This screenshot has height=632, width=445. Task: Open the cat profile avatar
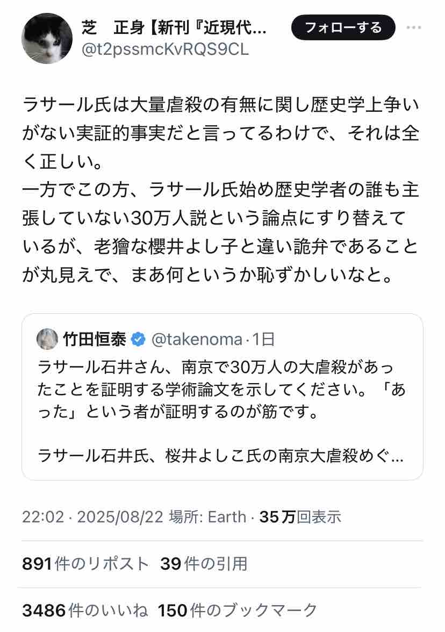[x=47, y=39]
